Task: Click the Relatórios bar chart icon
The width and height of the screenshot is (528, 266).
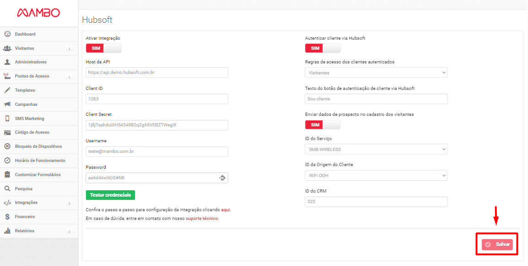Action: [7, 231]
